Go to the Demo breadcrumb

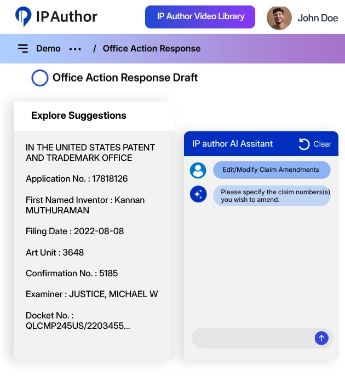48,49
